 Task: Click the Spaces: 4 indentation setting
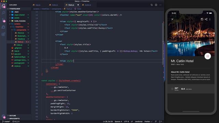(118, 122)
